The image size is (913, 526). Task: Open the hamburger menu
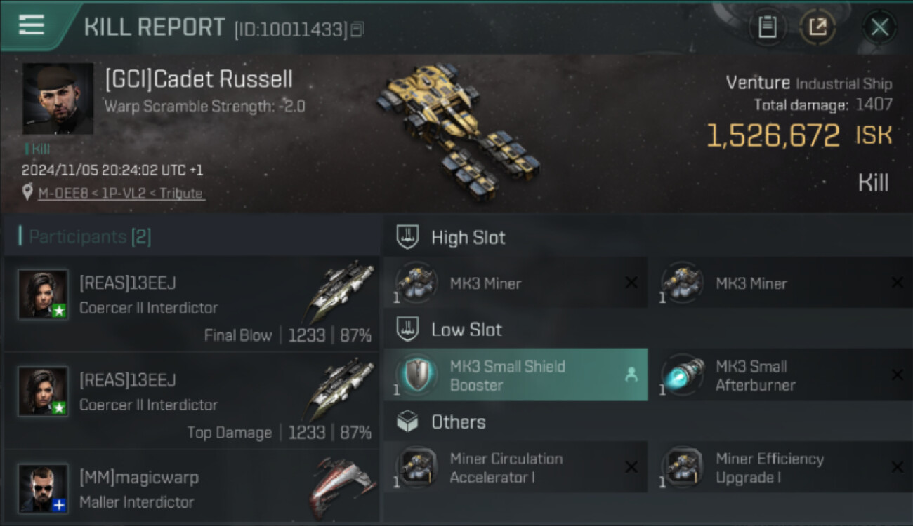coord(32,25)
